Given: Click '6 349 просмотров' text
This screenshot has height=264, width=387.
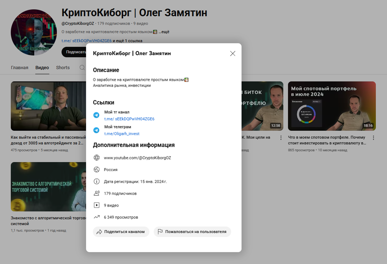Looking at the screenshot, I should pyautogui.click(x=121, y=217).
